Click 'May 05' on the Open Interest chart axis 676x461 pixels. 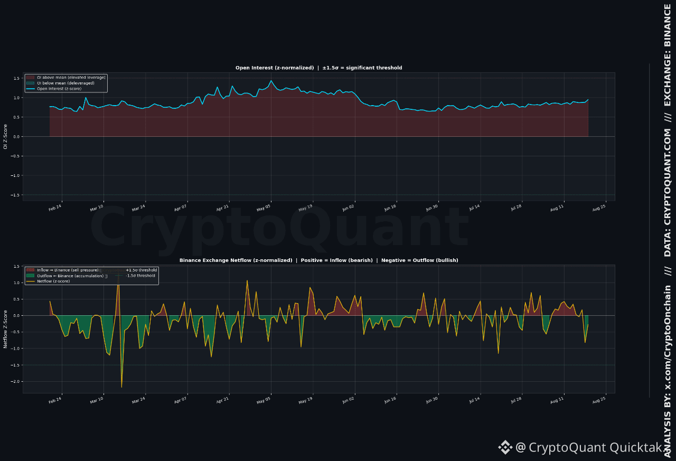click(264, 208)
